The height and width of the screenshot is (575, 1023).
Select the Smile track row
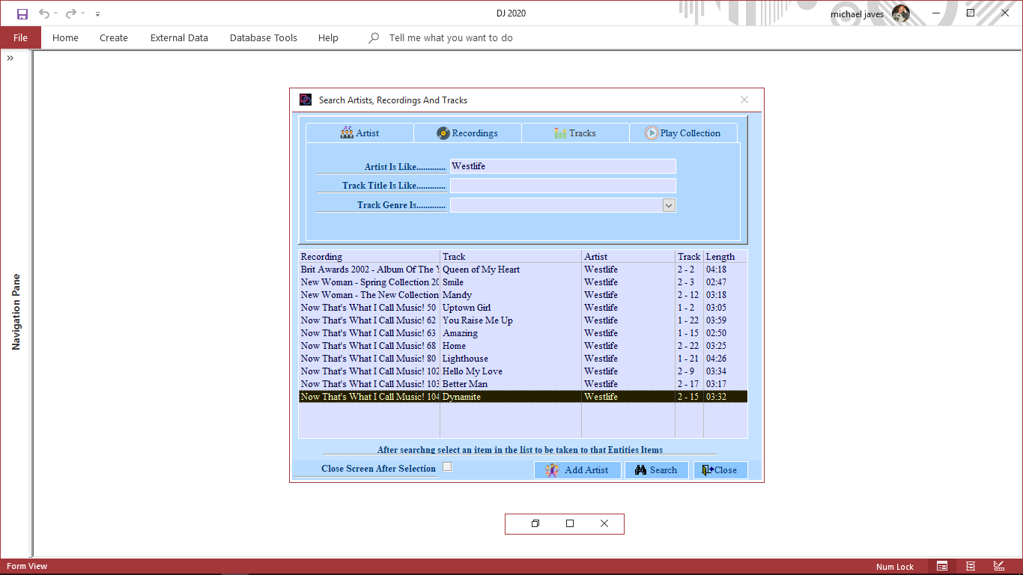(x=523, y=282)
